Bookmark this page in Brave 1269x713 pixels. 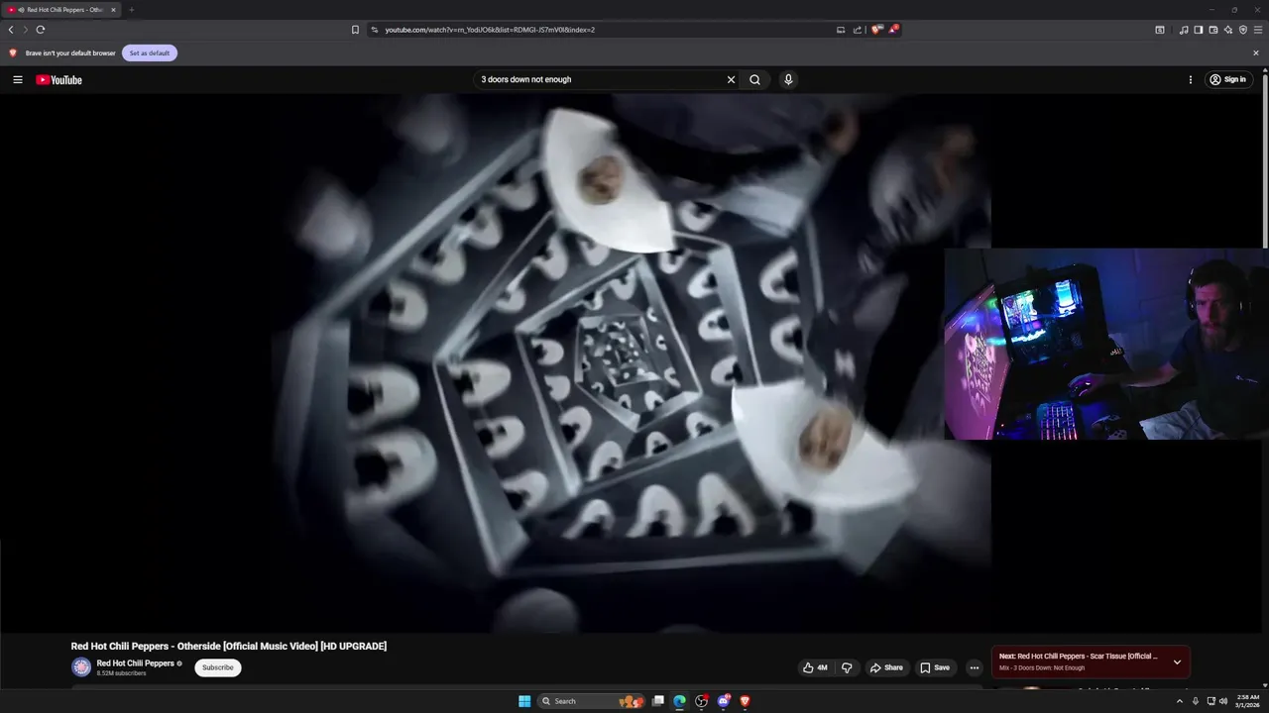(x=355, y=30)
